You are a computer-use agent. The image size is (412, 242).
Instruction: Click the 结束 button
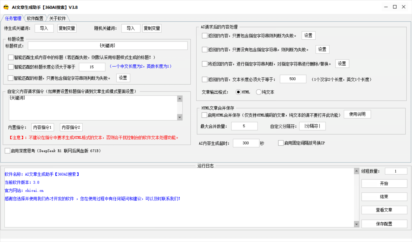(384, 197)
